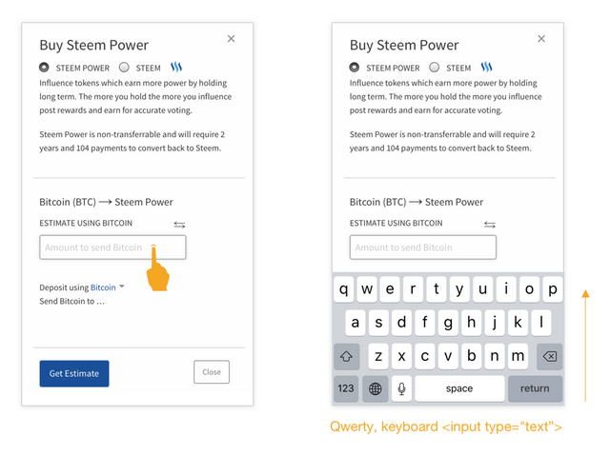610x456 pixels.
Task: Click the Steem logo icon in the keyboard mockup
Action: click(x=486, y=68)
